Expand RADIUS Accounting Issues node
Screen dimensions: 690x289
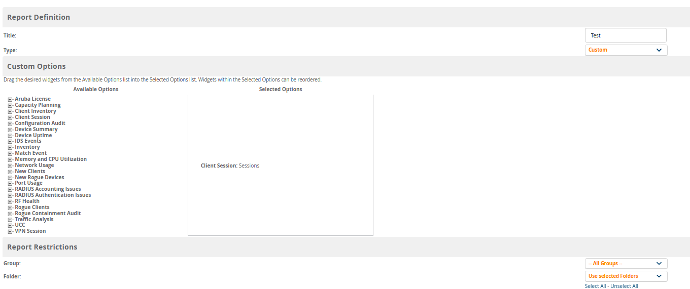10,189
